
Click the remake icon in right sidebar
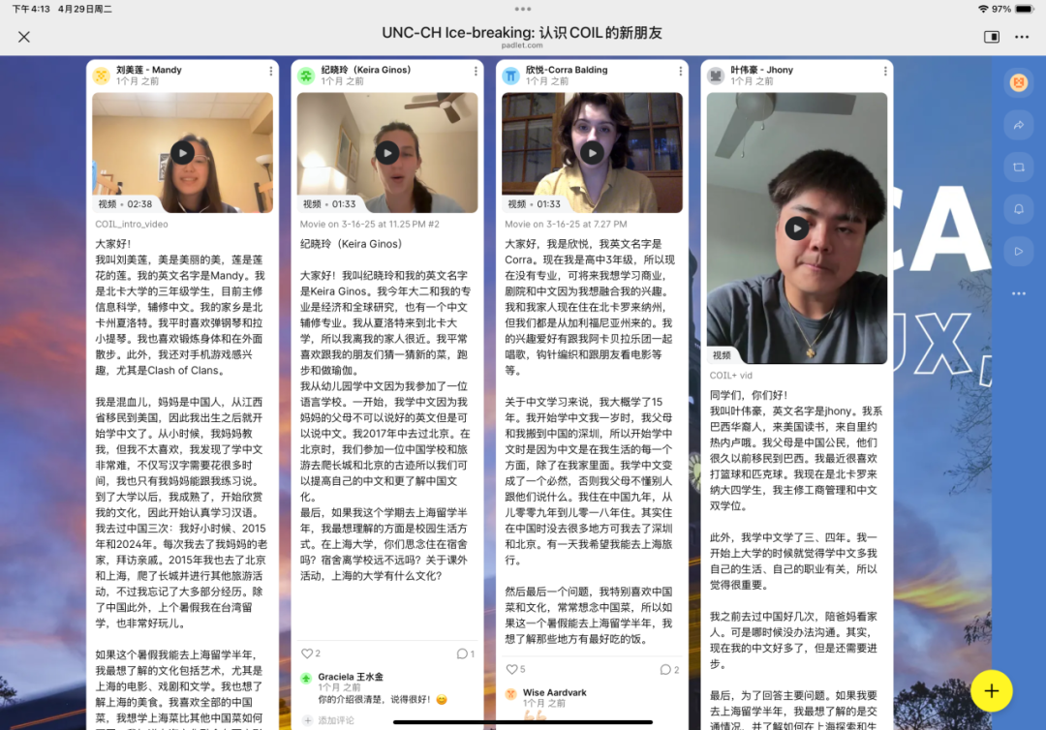[1018, 167]
